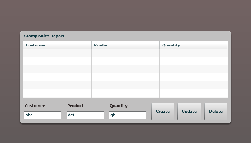Sort by the Product column header
The height and width of the screenshot is (143, 251).
[125, 45]
